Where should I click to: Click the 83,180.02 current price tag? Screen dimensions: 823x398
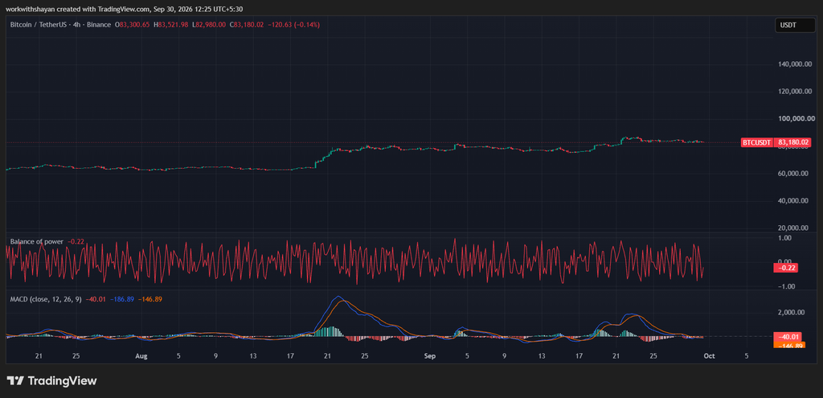click(792, 142)
